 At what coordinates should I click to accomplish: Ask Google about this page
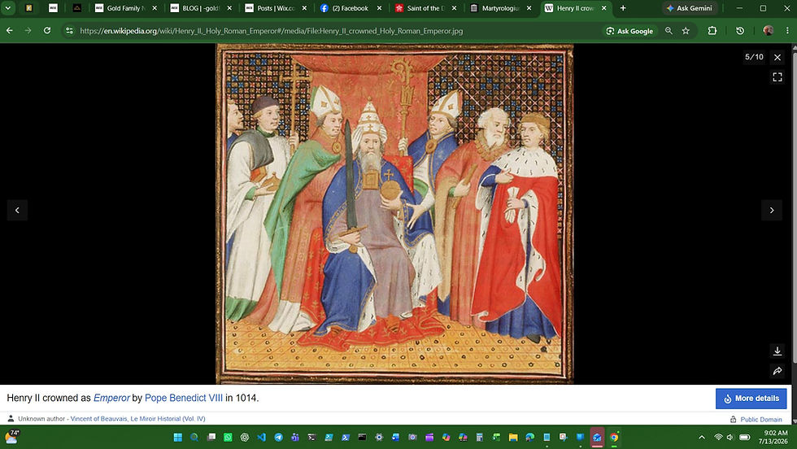pos(629,31)
